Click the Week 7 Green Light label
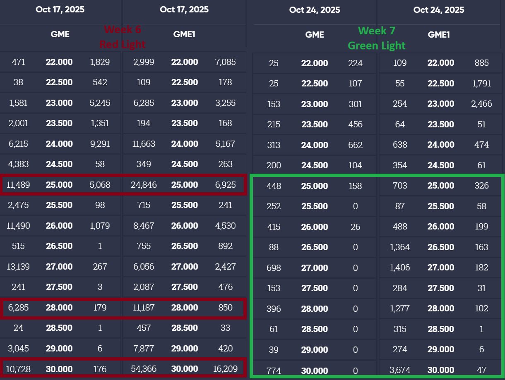Image resolution: width=505 pixels, height=380 pixels. [377, 38]
